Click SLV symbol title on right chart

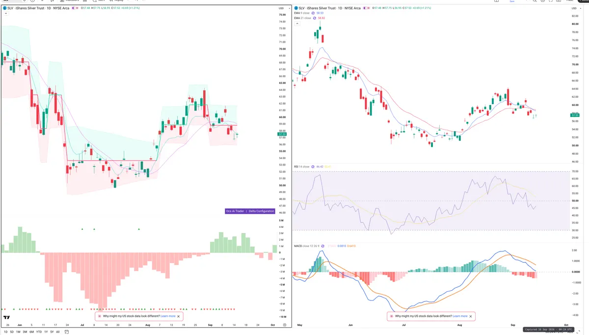pyautogui.click(x=329, y=8)
